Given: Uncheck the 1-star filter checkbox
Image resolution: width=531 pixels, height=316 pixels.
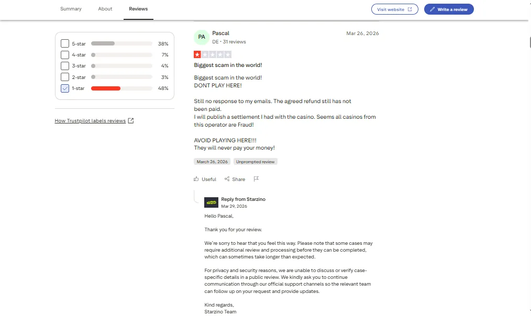Looking at the screenshot, I should coord(65,88).
